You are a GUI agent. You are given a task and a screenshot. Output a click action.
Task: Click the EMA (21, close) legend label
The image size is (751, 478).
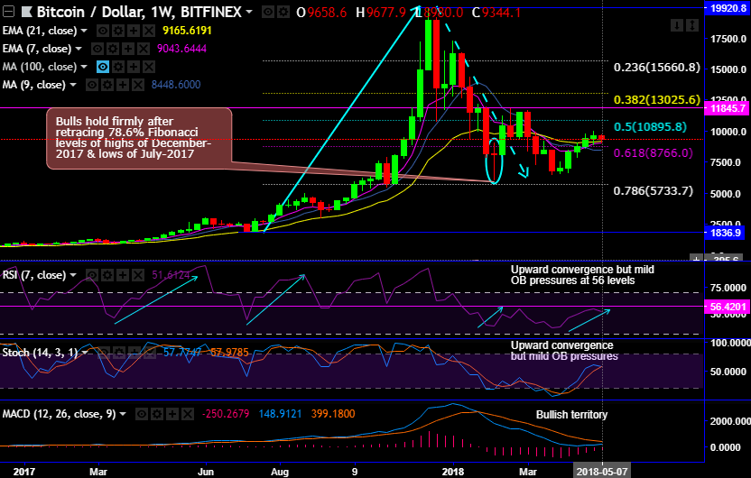pos(40,31)
